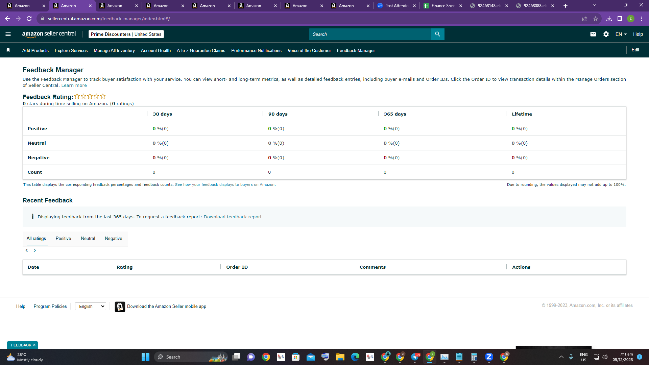Open the EN language dropdown
This screenshot has height=365, width=649.
[x=621, y=34]
